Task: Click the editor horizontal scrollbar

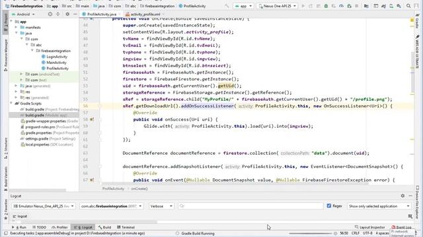Action: 235,184
